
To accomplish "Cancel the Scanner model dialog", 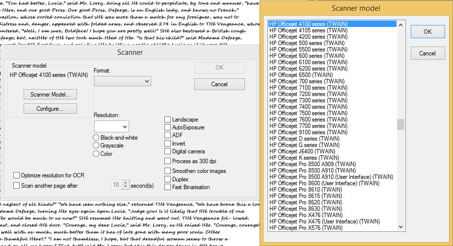I will 427,53.
